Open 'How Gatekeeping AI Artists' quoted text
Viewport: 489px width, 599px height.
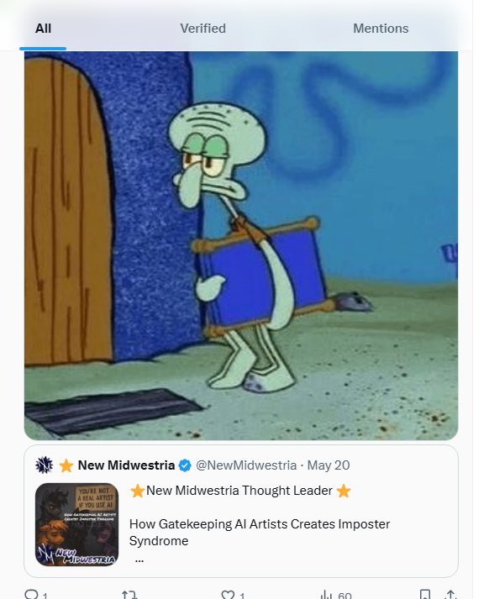(260, 533)
